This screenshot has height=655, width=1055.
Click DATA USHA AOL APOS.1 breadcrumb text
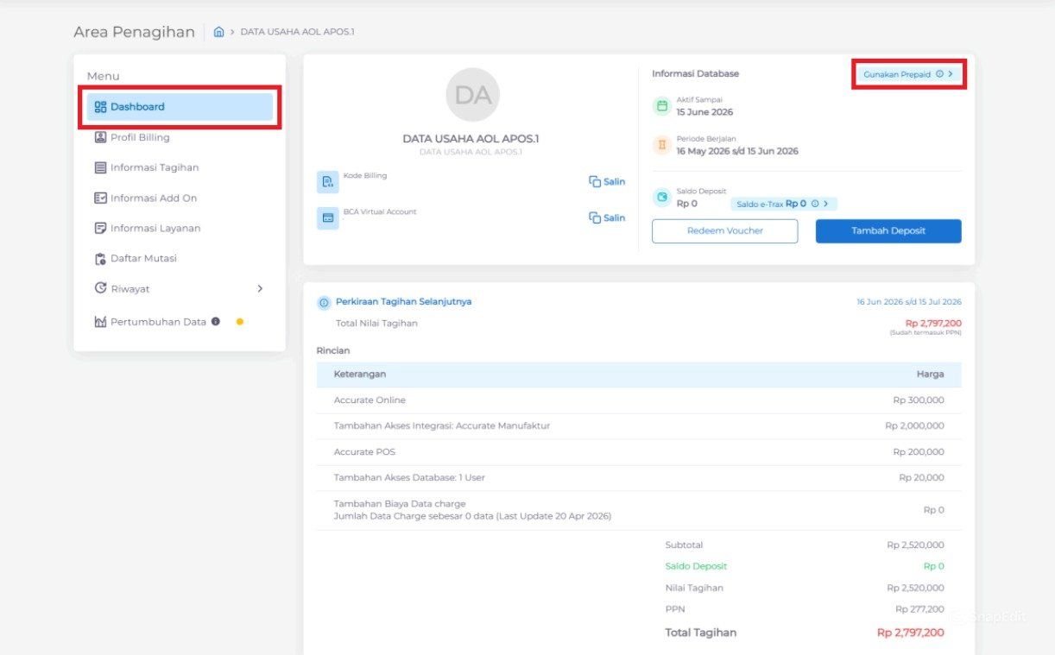point(297,32)
